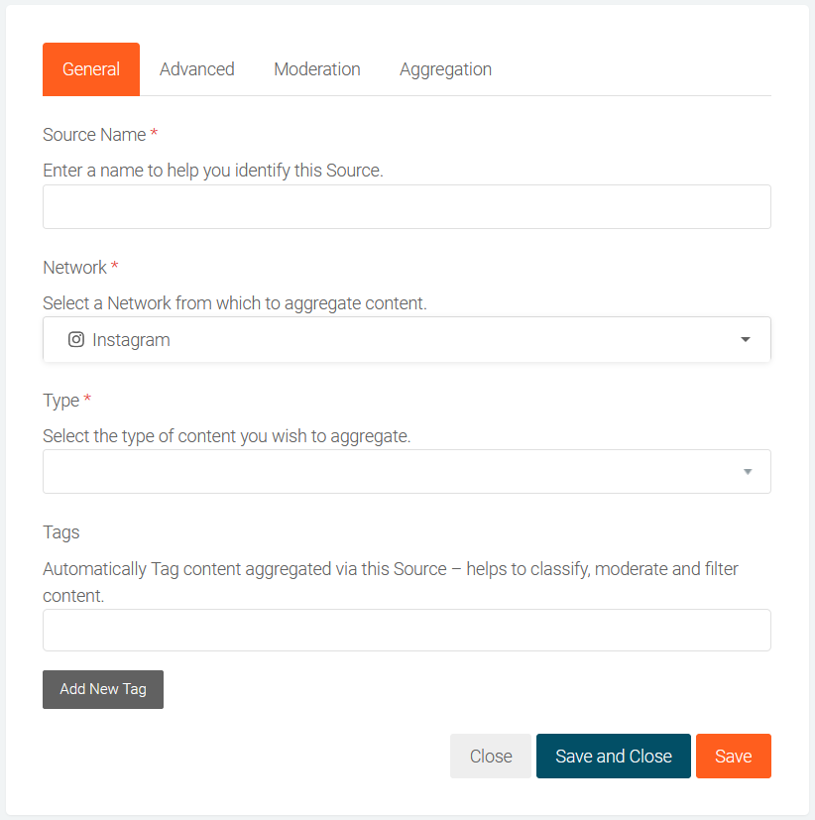The height and width of the screenshot is (820, 815).
Task: Switch to the General tab
Action: [91, 69]
